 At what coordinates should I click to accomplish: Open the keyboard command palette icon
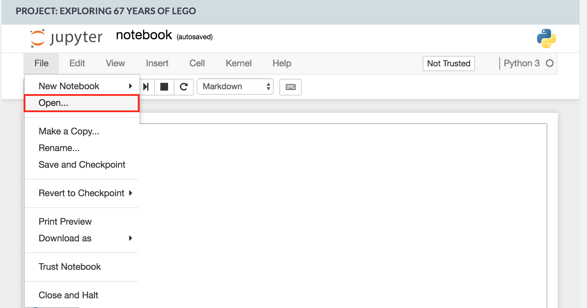pyautogui.click(x=291, y=87)
